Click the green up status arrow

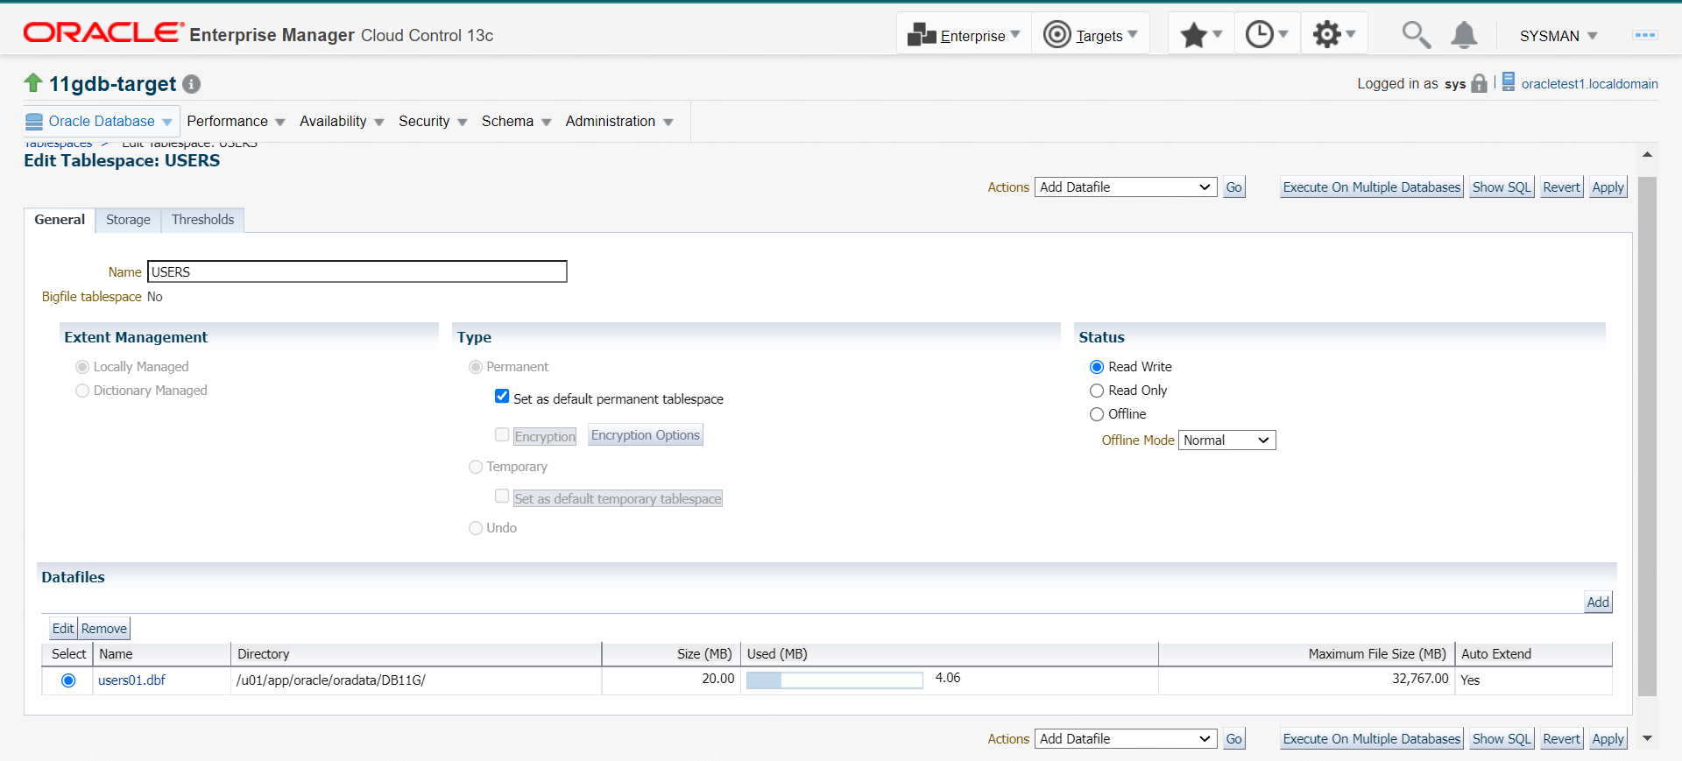click(x=33, y=83)
